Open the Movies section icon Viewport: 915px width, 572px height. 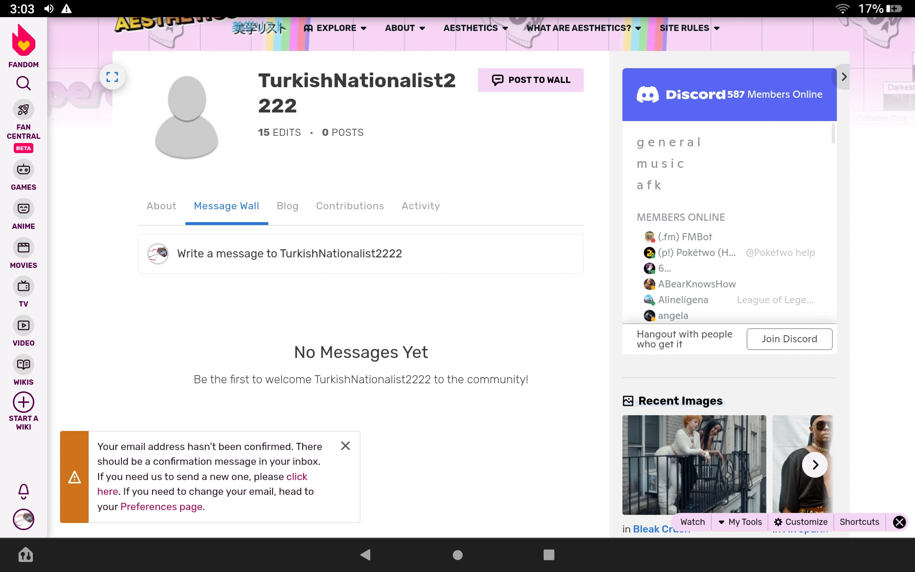point(23,248)
